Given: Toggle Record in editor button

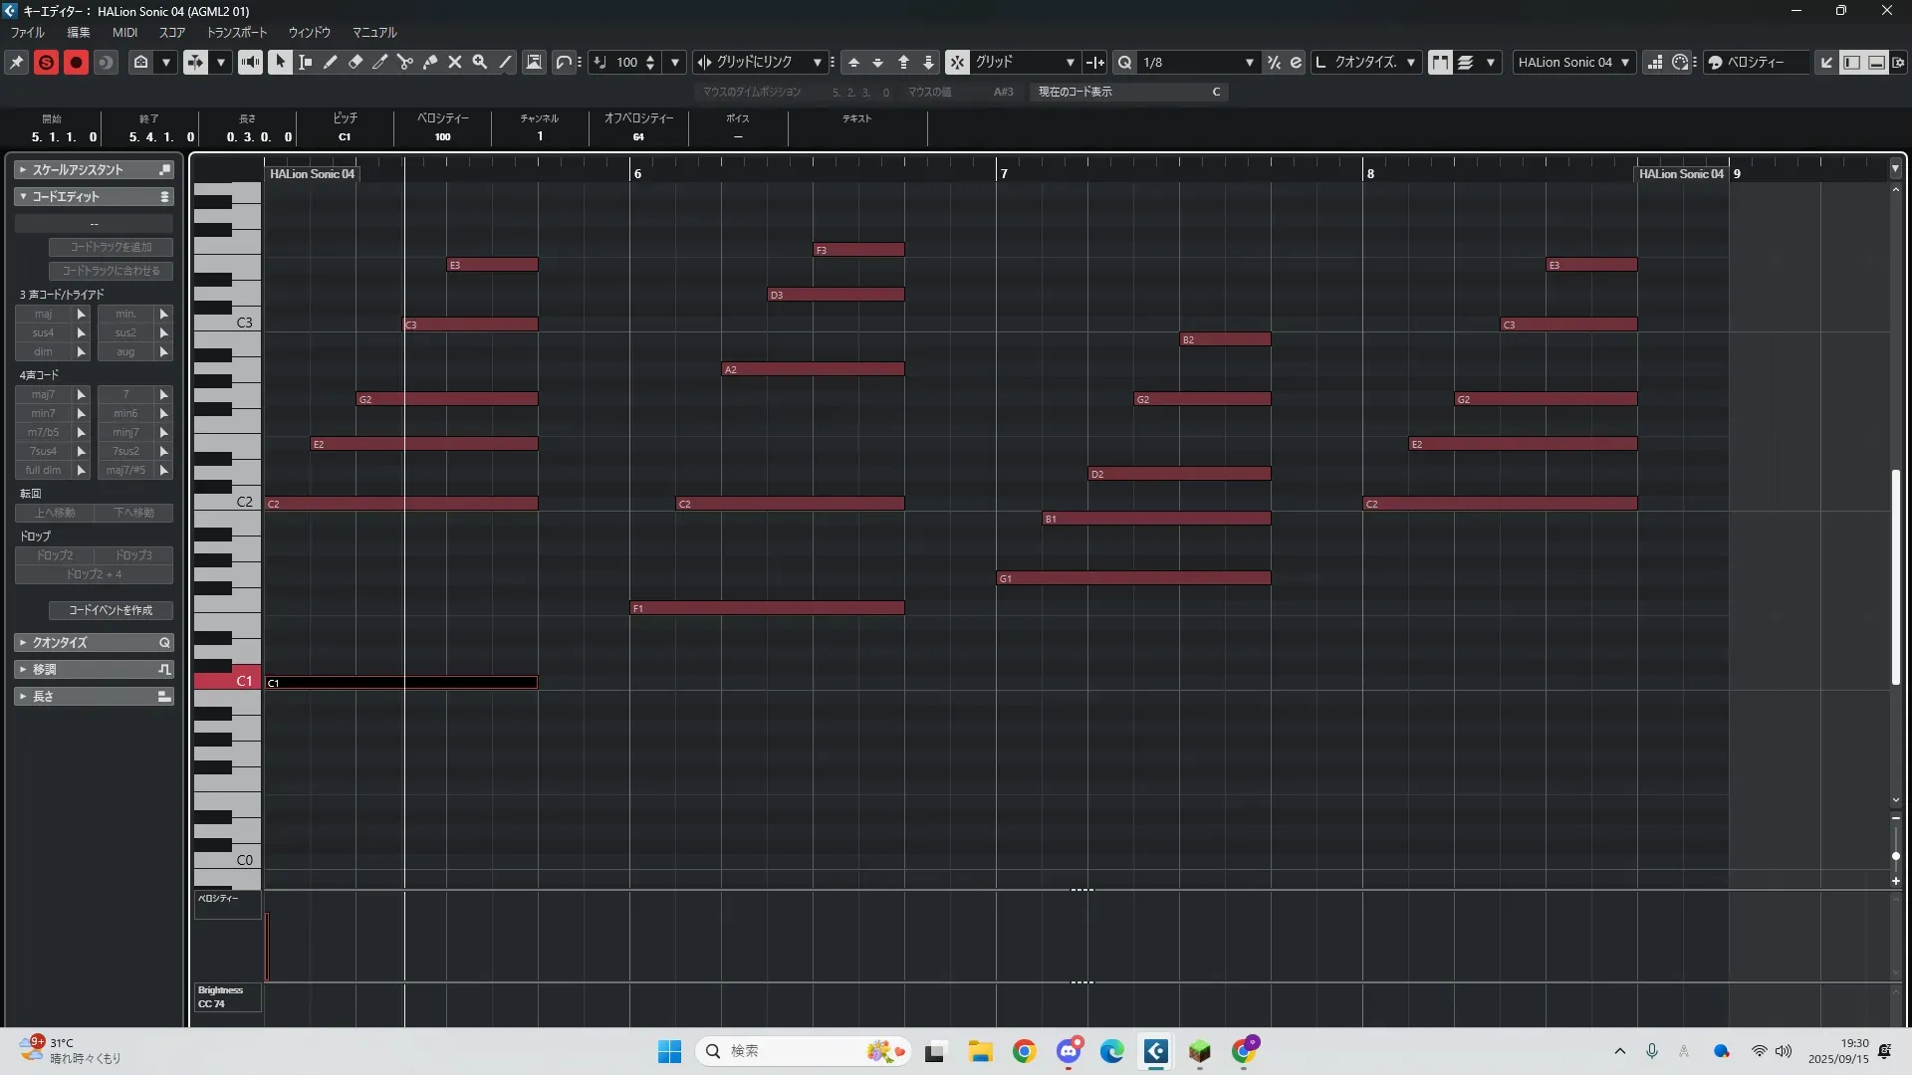Looking at the screenshot, I should point(76,62).
